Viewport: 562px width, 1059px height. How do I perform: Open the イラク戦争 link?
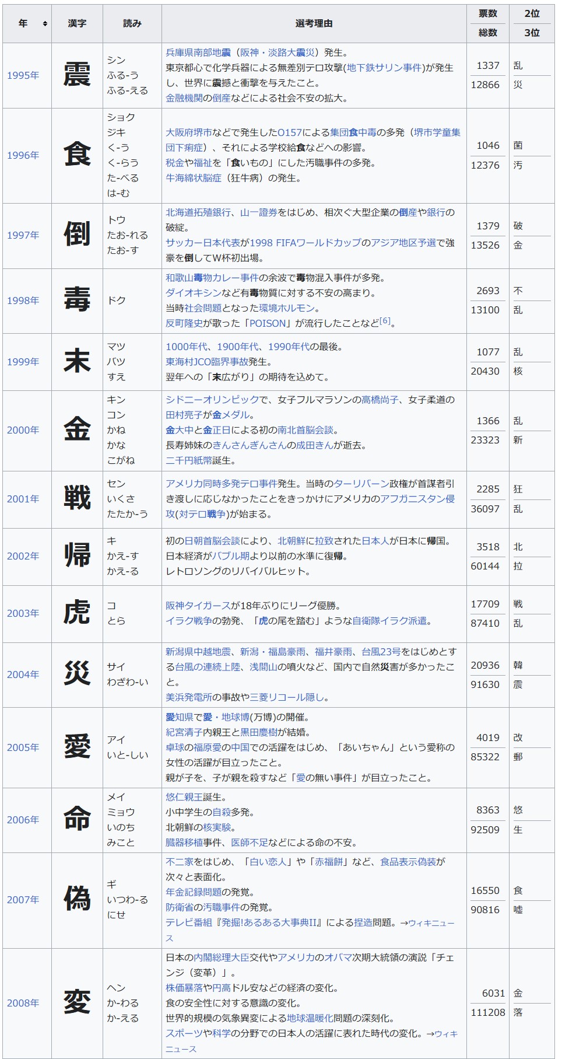[189, 621]
